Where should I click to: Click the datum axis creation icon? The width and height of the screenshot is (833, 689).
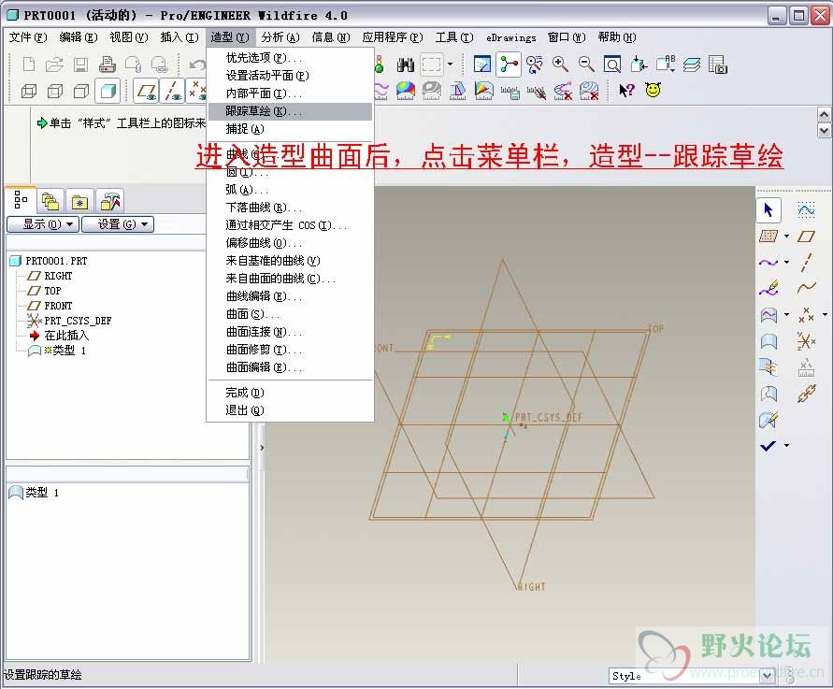[807, 262]
